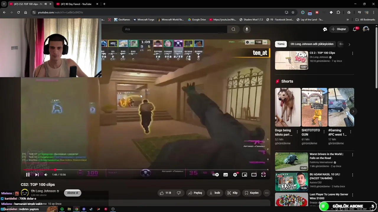Go to the browser home page

click(x=25, y=12)
